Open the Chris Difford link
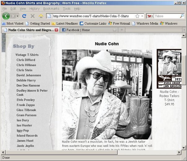 coord(26,60)
